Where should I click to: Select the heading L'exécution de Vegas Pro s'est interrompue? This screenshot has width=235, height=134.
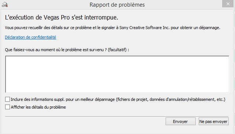click(x=61, y=17)
